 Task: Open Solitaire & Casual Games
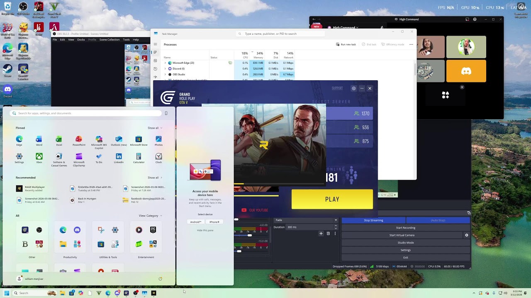59,159
